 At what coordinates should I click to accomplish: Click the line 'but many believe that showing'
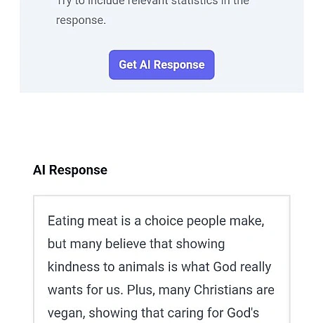pos(136,244)
